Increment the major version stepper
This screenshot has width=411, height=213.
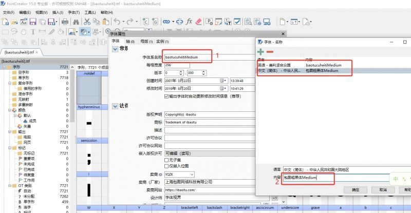tap(181, 71)
